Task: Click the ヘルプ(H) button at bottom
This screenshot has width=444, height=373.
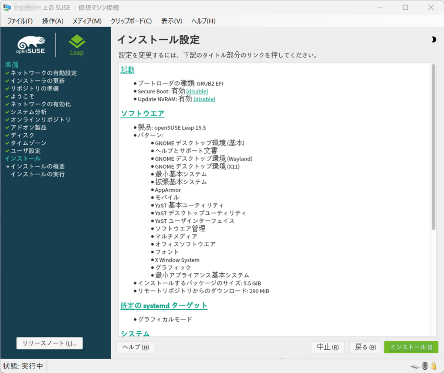Action: (135, 347)
